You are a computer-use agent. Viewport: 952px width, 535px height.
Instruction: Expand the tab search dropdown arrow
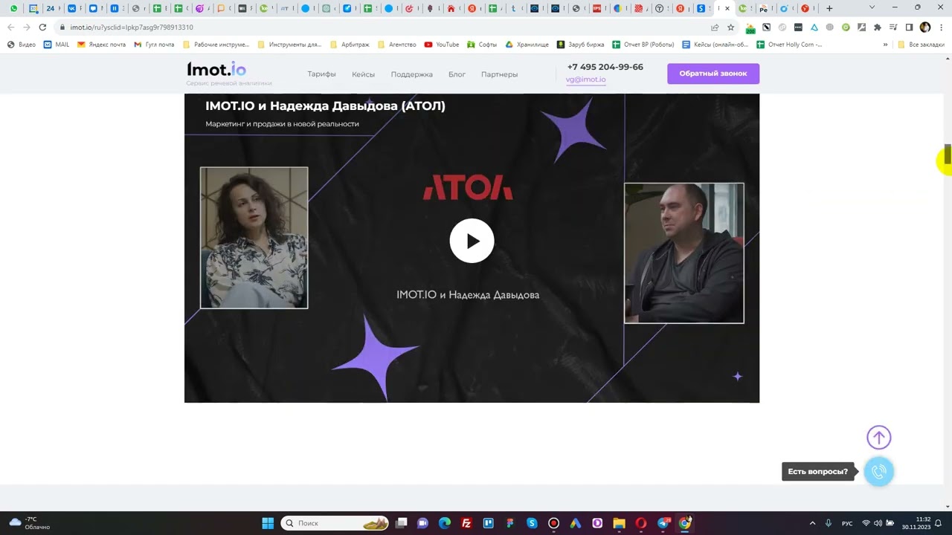pos(872,7)
